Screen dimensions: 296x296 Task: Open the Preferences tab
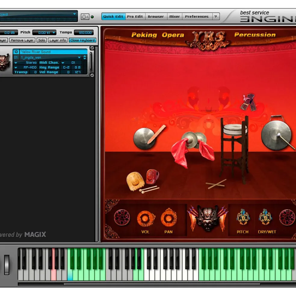pyautogui.click(x=197, y=17)
